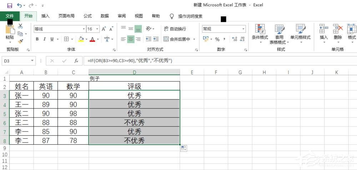357x170 pixels.
Task: Click the increase decimal icon
Action: [x=235, y=39]
